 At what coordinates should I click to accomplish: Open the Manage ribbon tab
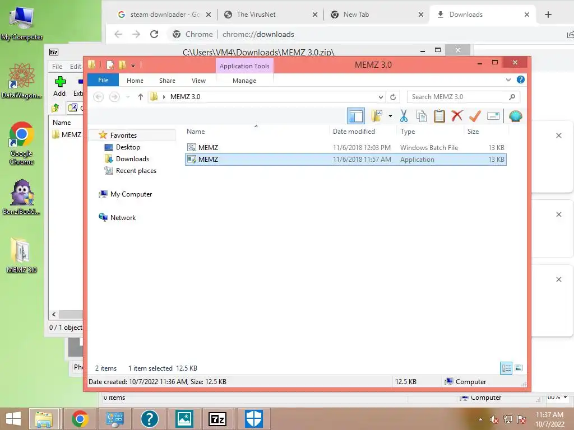(244, 81)
